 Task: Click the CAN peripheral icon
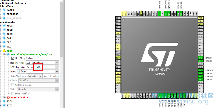pyautogui.click(x=4, y=38)
